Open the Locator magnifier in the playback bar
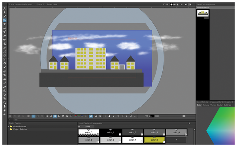 pyautogui.click(x=100, y=116)
